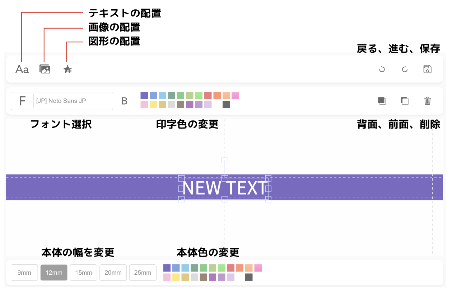
Task: Choose the 15mm band width
Action: pos(83,273)
